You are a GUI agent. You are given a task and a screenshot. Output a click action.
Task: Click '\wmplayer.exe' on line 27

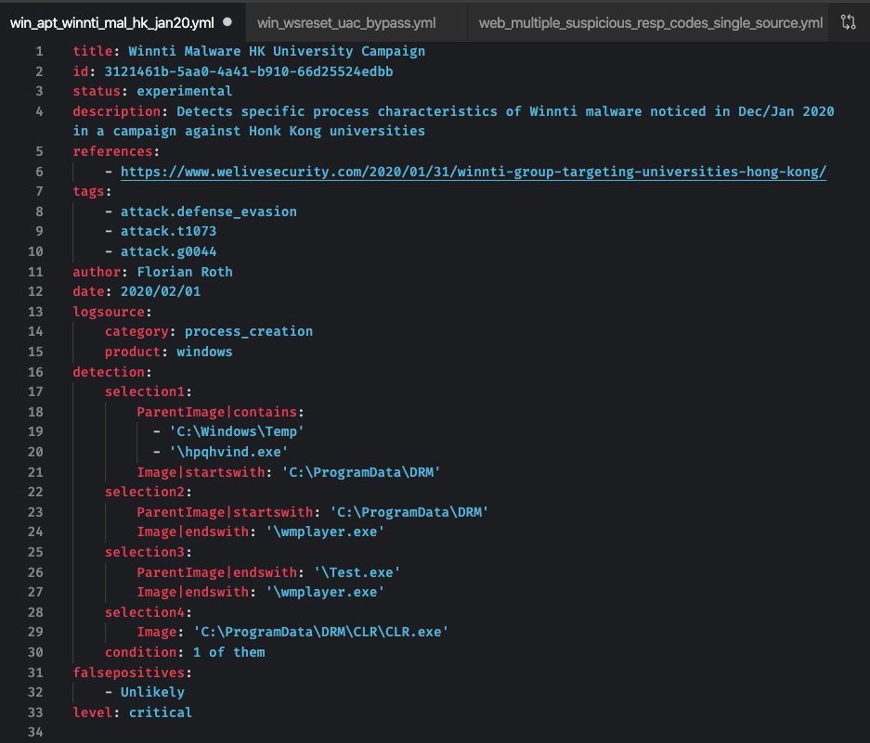(325, 592)
